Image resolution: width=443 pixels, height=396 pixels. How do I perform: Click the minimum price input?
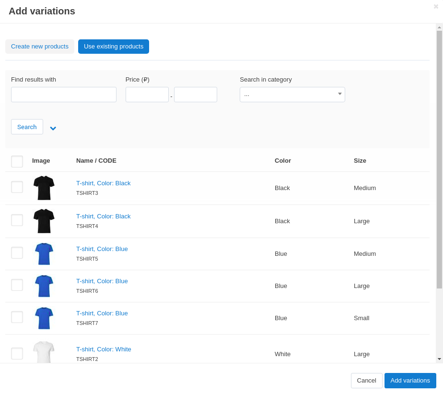tap(147, 95)
